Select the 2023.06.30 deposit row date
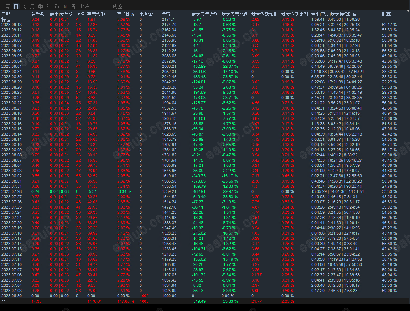 pyautogui.click(x=12, y=296)
